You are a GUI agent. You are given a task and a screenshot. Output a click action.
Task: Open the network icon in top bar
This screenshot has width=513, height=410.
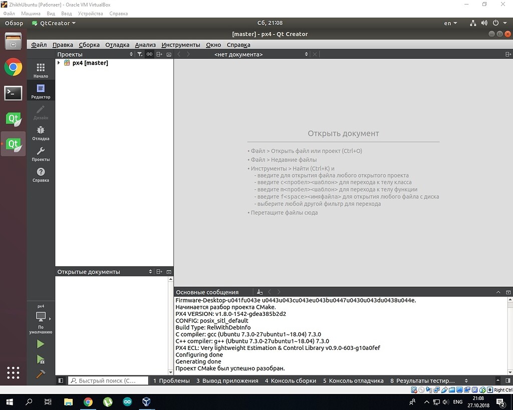point(473,23)
